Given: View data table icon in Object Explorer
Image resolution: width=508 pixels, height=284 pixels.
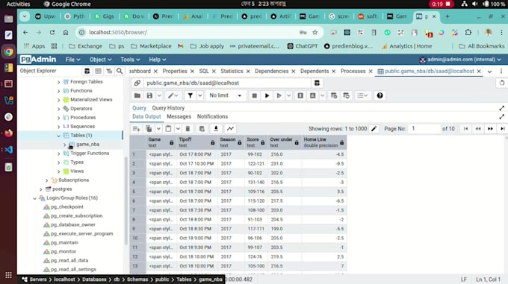Looking at the screenshot, I should click(98, 71).
